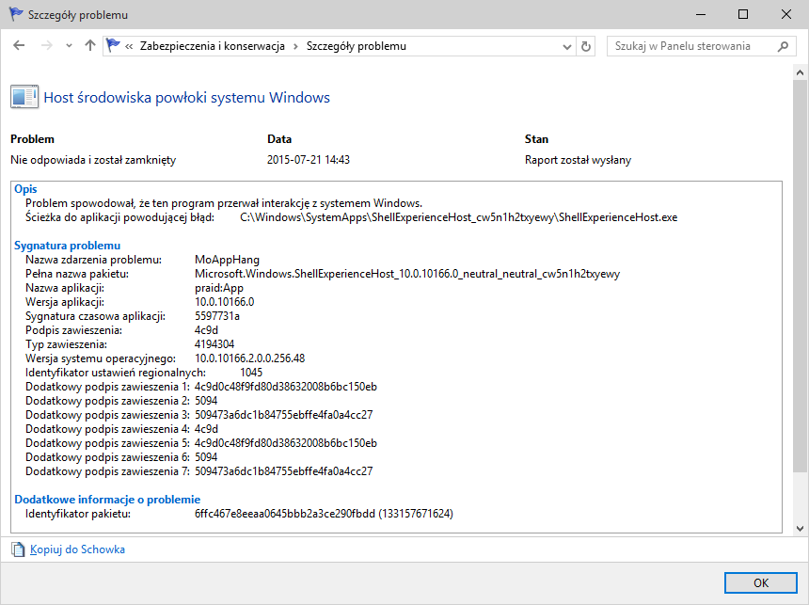
Task: Select Wersja aplikacji value 10.0.10166.0
Action: click(225, 302)
